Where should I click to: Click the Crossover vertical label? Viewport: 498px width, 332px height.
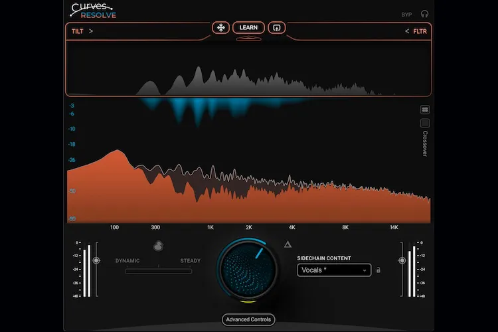425,143
